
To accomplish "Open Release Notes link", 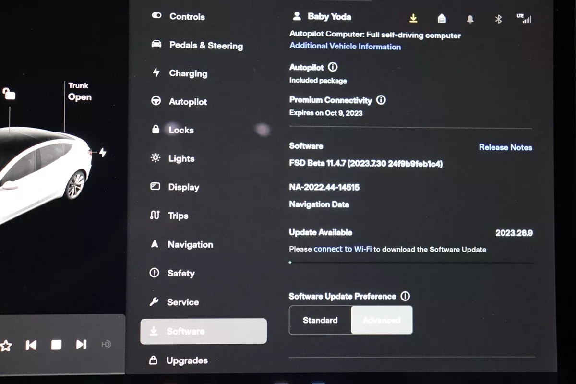I will click(x=505, y=147).
